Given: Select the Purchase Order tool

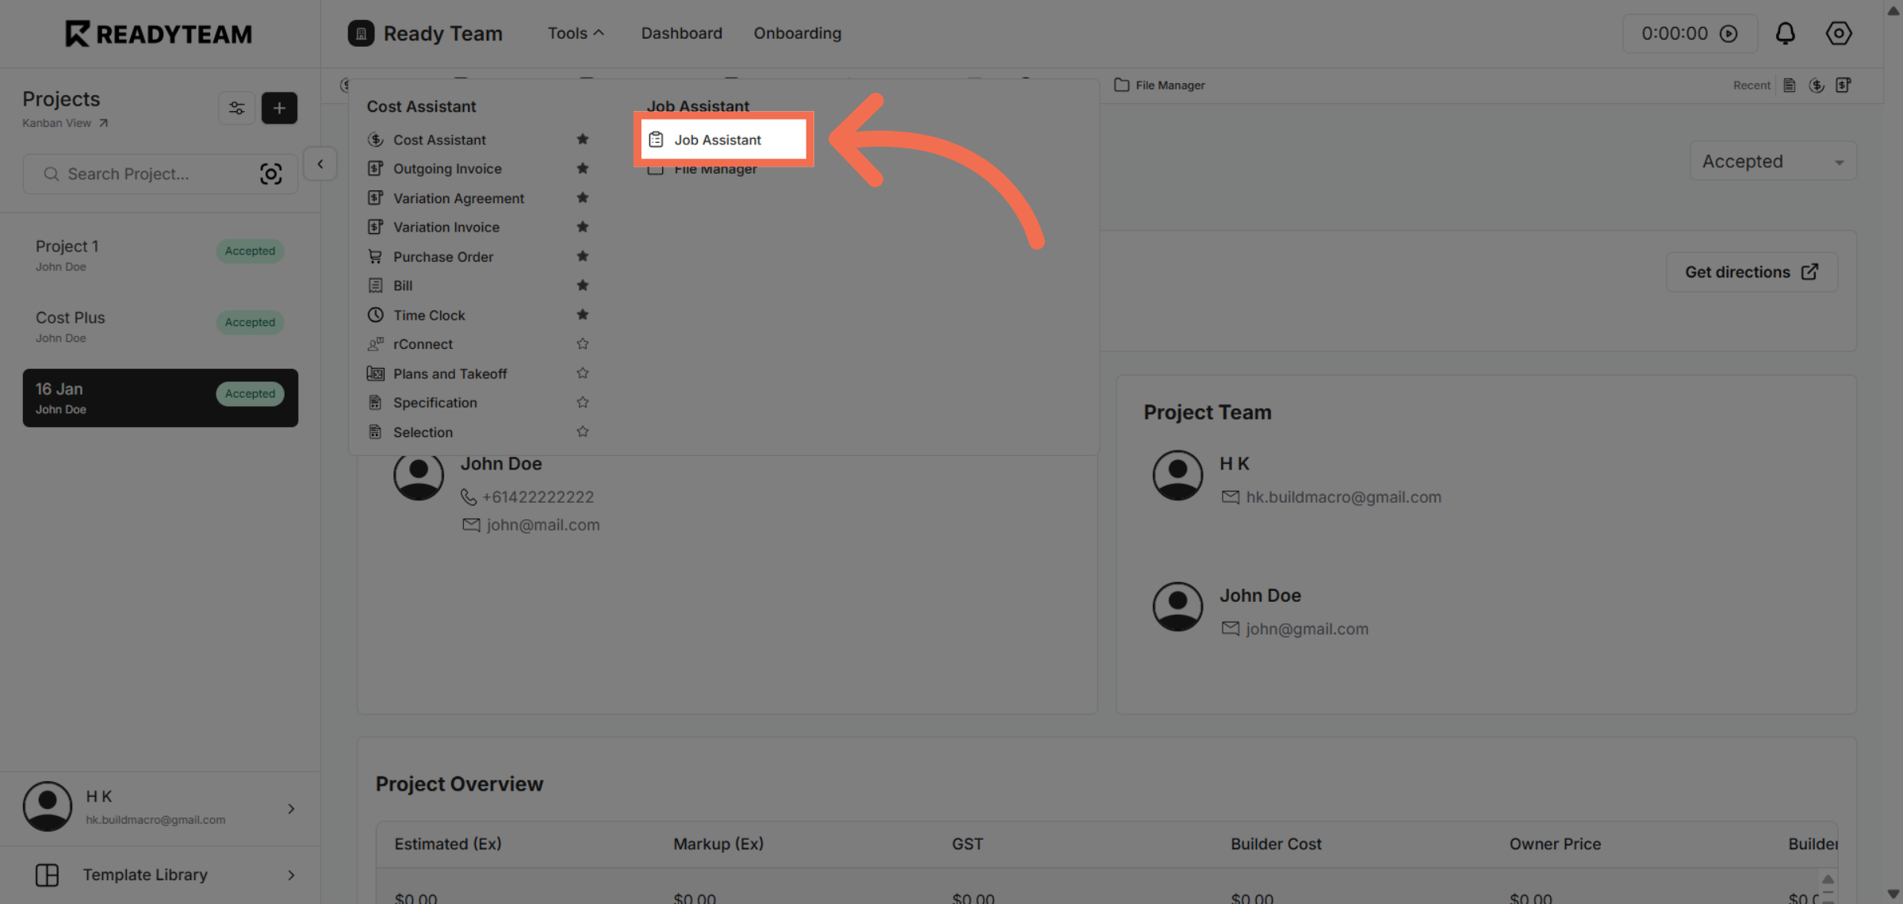Looking at the screenshot, I should (x=442, y=256).
